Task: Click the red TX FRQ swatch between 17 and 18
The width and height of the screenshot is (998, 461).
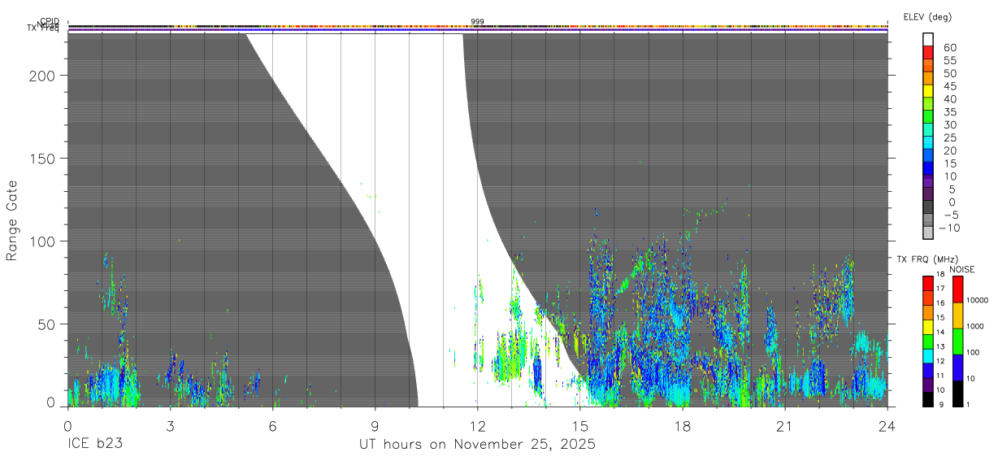Action: point(928,283)
